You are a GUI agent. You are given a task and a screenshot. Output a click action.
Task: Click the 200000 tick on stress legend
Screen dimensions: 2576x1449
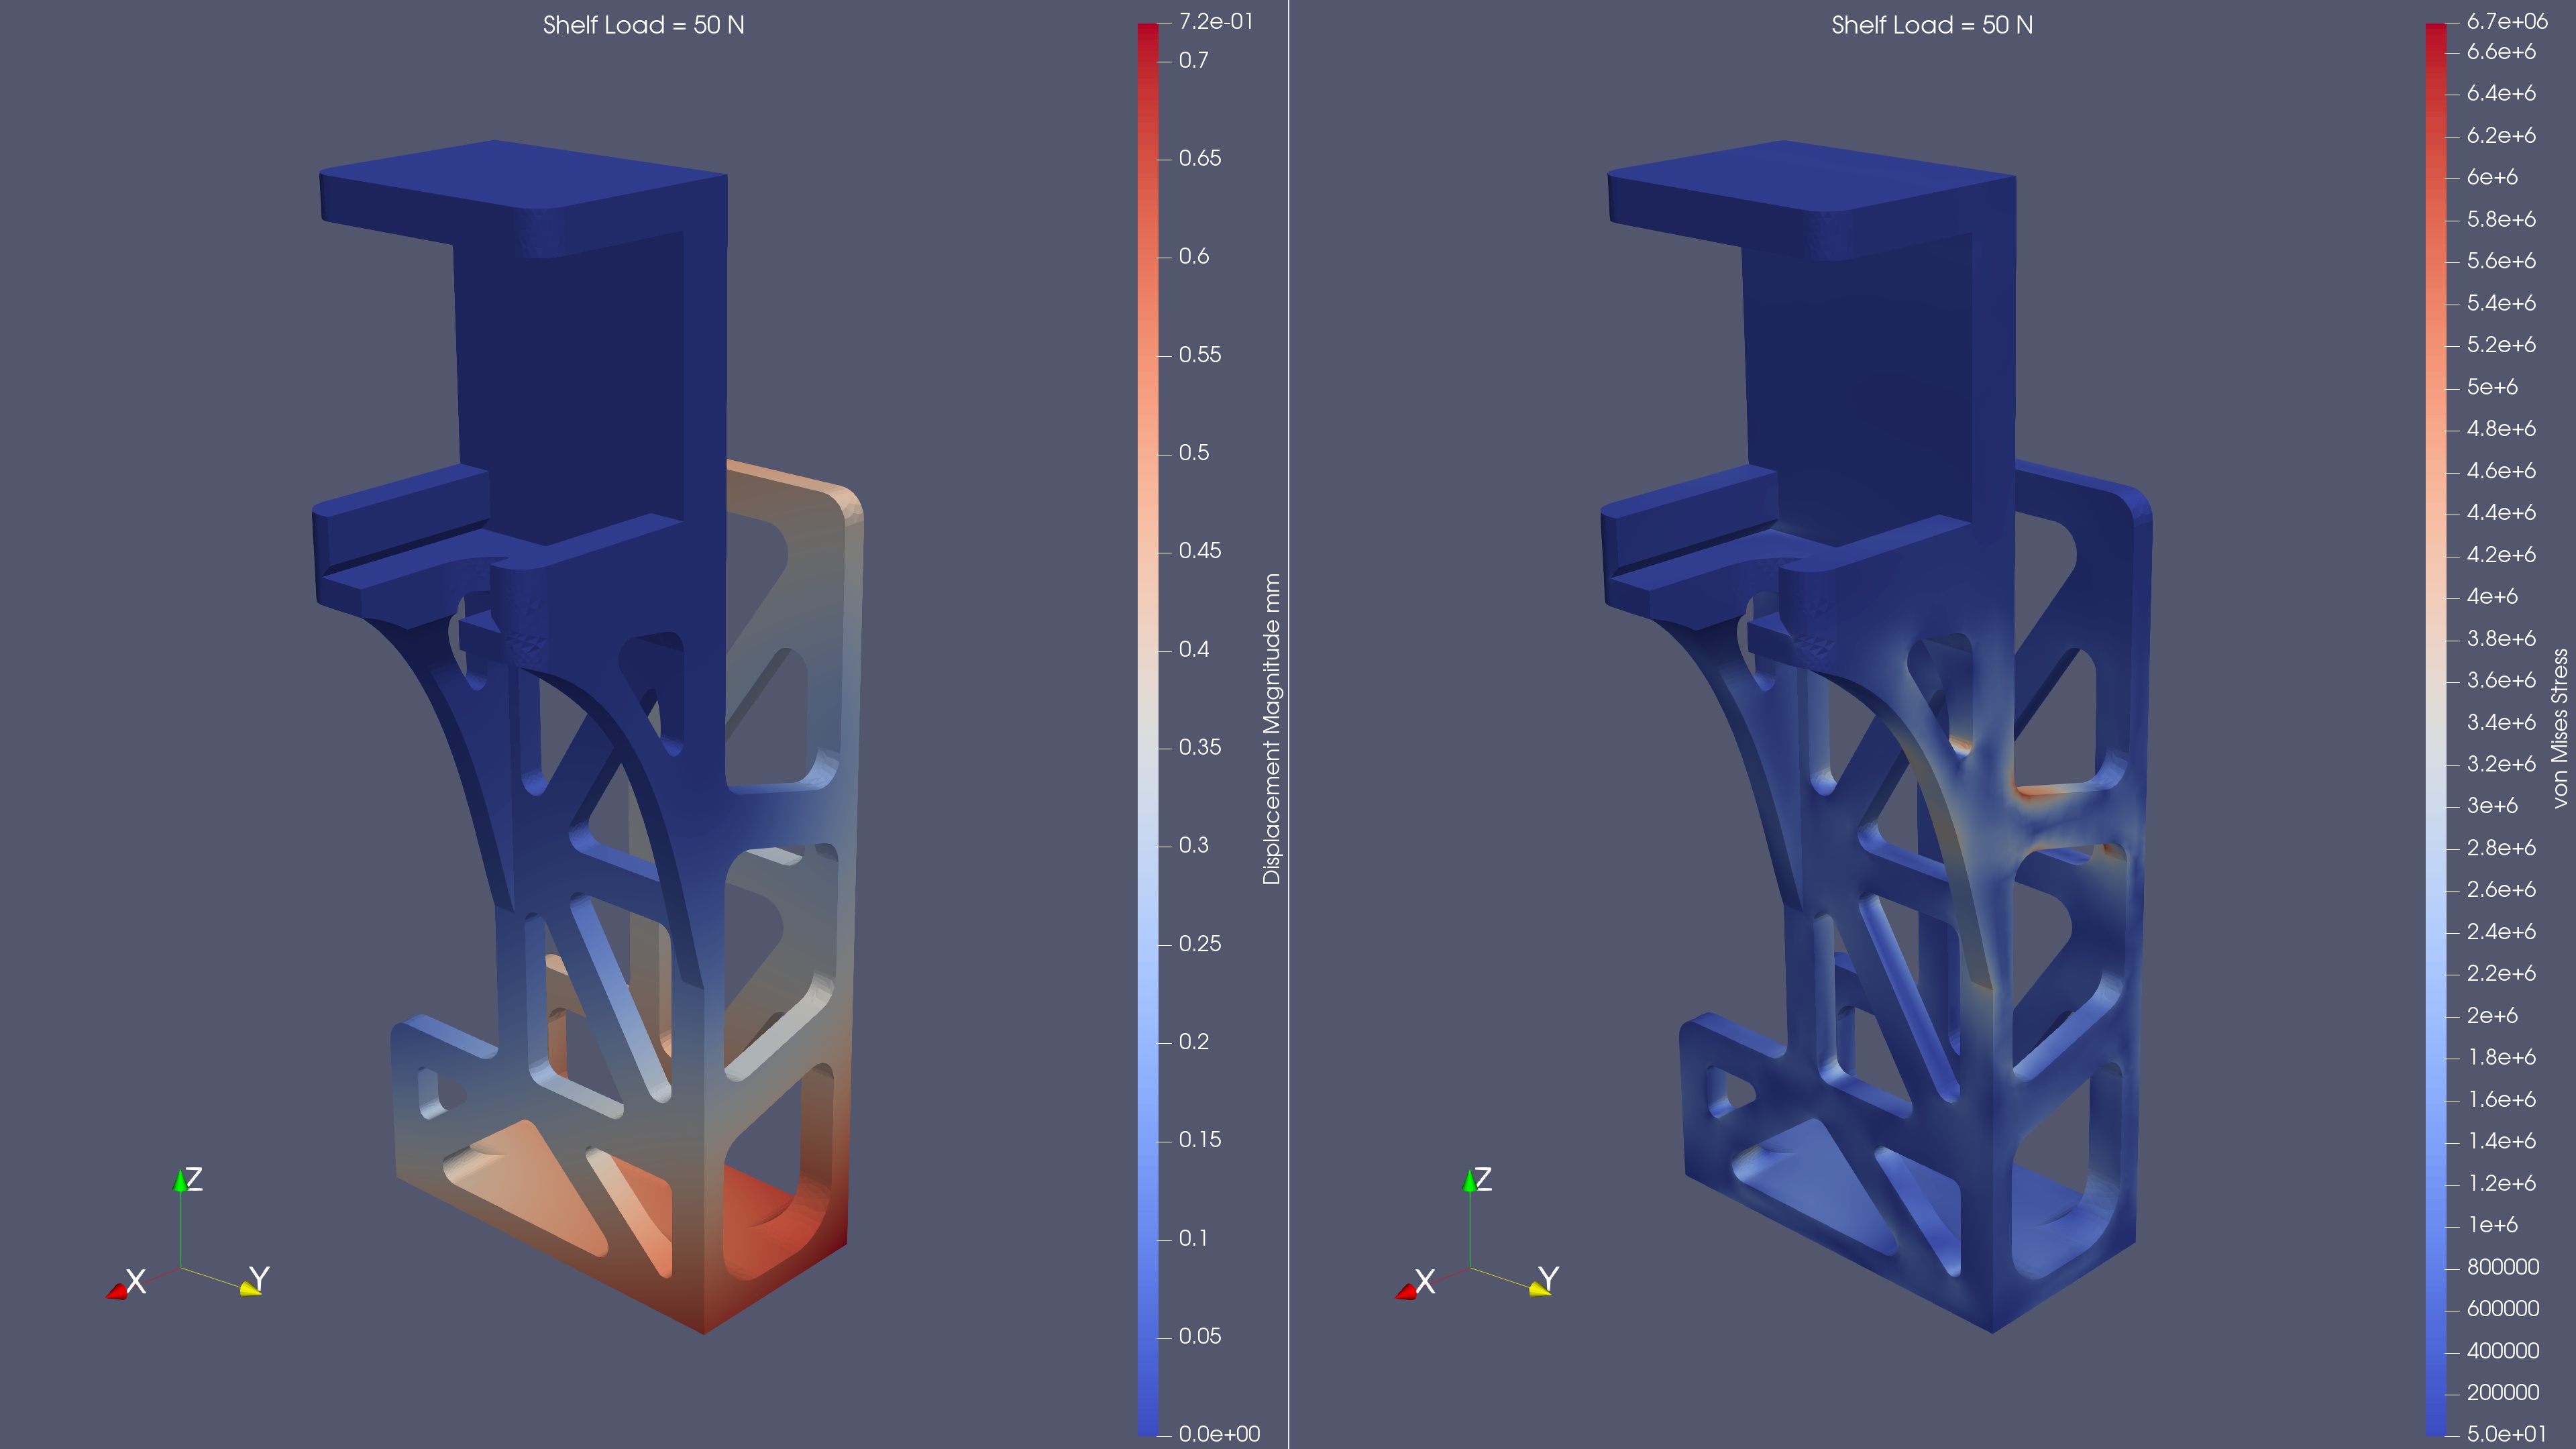tap(2503, 1393)
